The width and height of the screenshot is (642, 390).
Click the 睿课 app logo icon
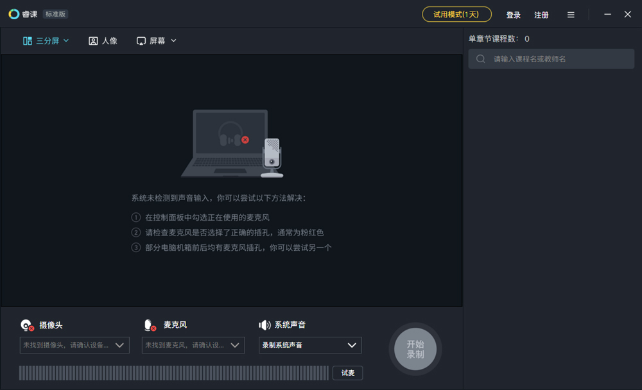(x=14, y=14)
